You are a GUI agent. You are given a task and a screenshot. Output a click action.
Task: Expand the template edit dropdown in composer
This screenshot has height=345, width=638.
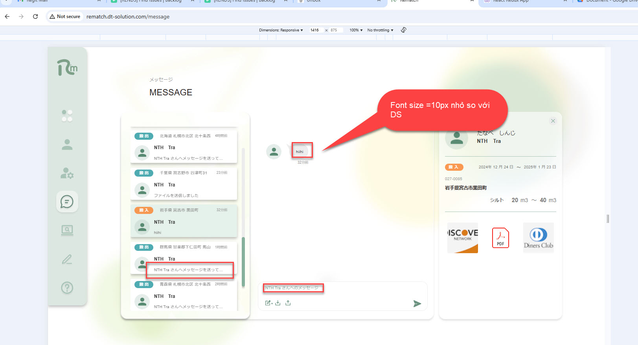point(269,303)
